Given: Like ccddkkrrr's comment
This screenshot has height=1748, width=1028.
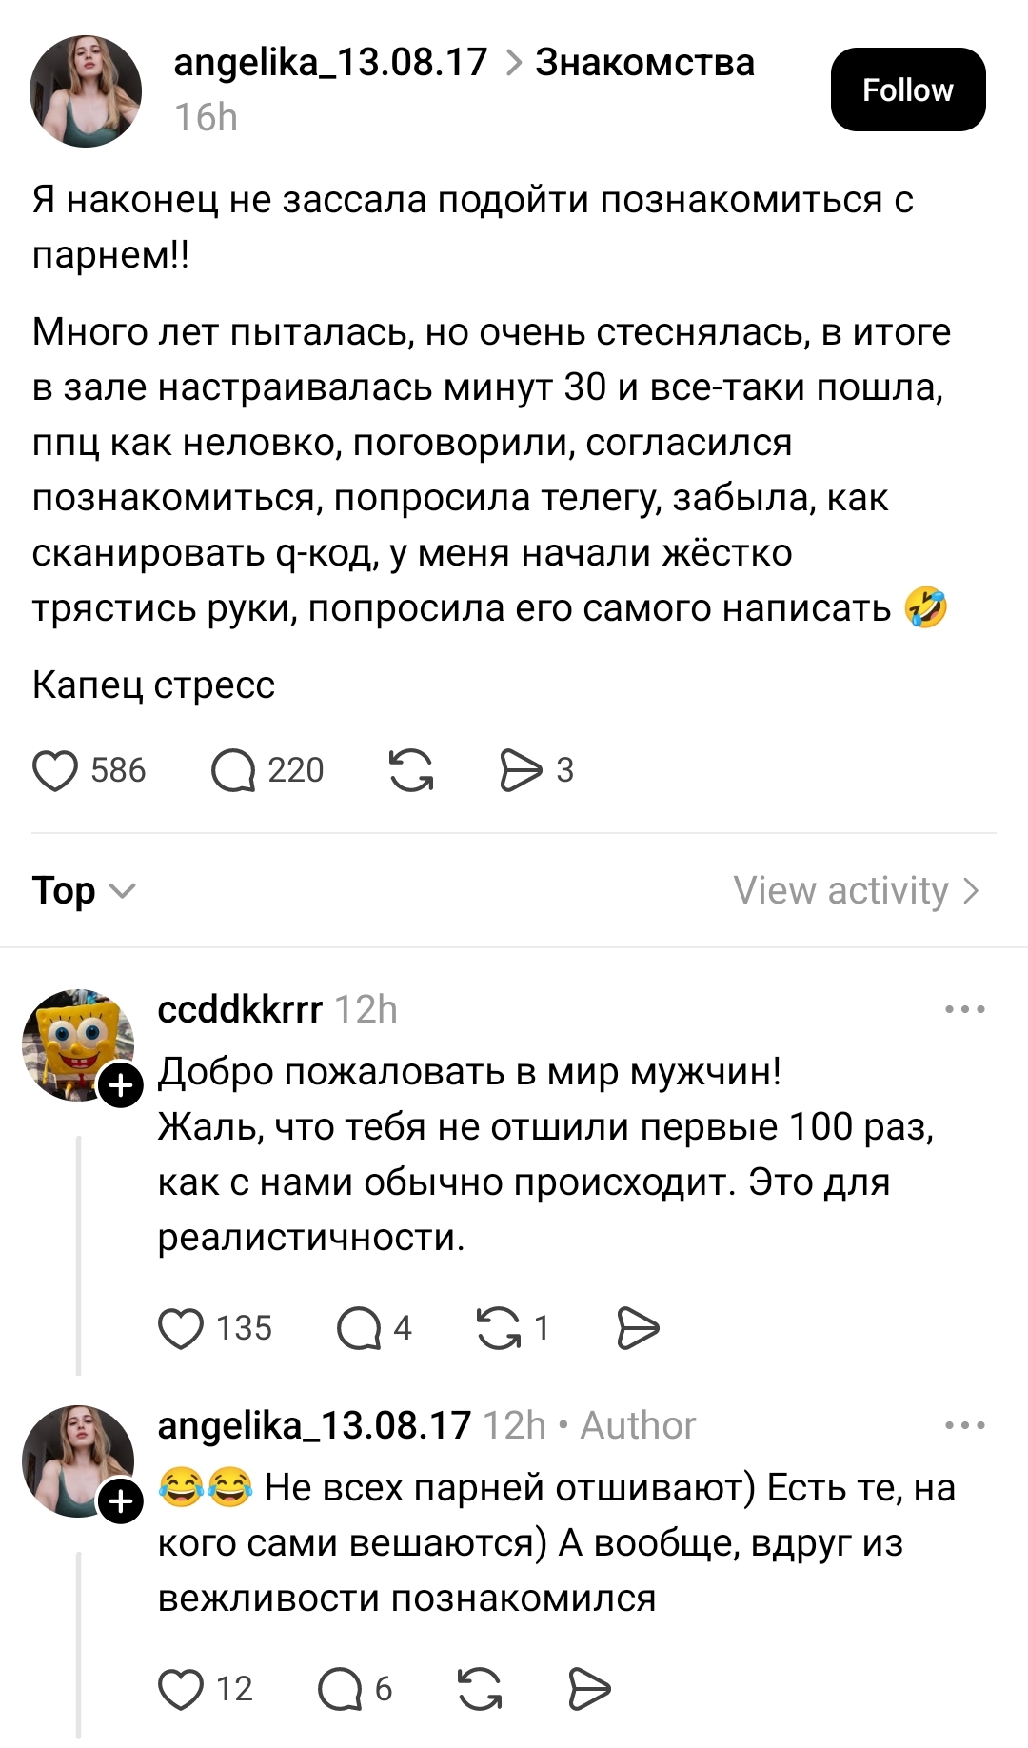Looking at the screenshot, I should click(181, 1328).
